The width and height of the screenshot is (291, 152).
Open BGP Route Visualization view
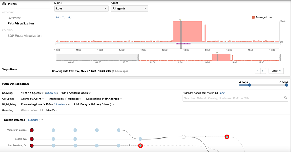coord(24,36)
